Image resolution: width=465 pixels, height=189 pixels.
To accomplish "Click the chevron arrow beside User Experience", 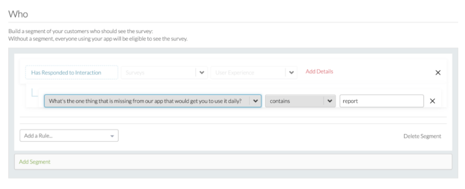I will (x=292, y=73).
